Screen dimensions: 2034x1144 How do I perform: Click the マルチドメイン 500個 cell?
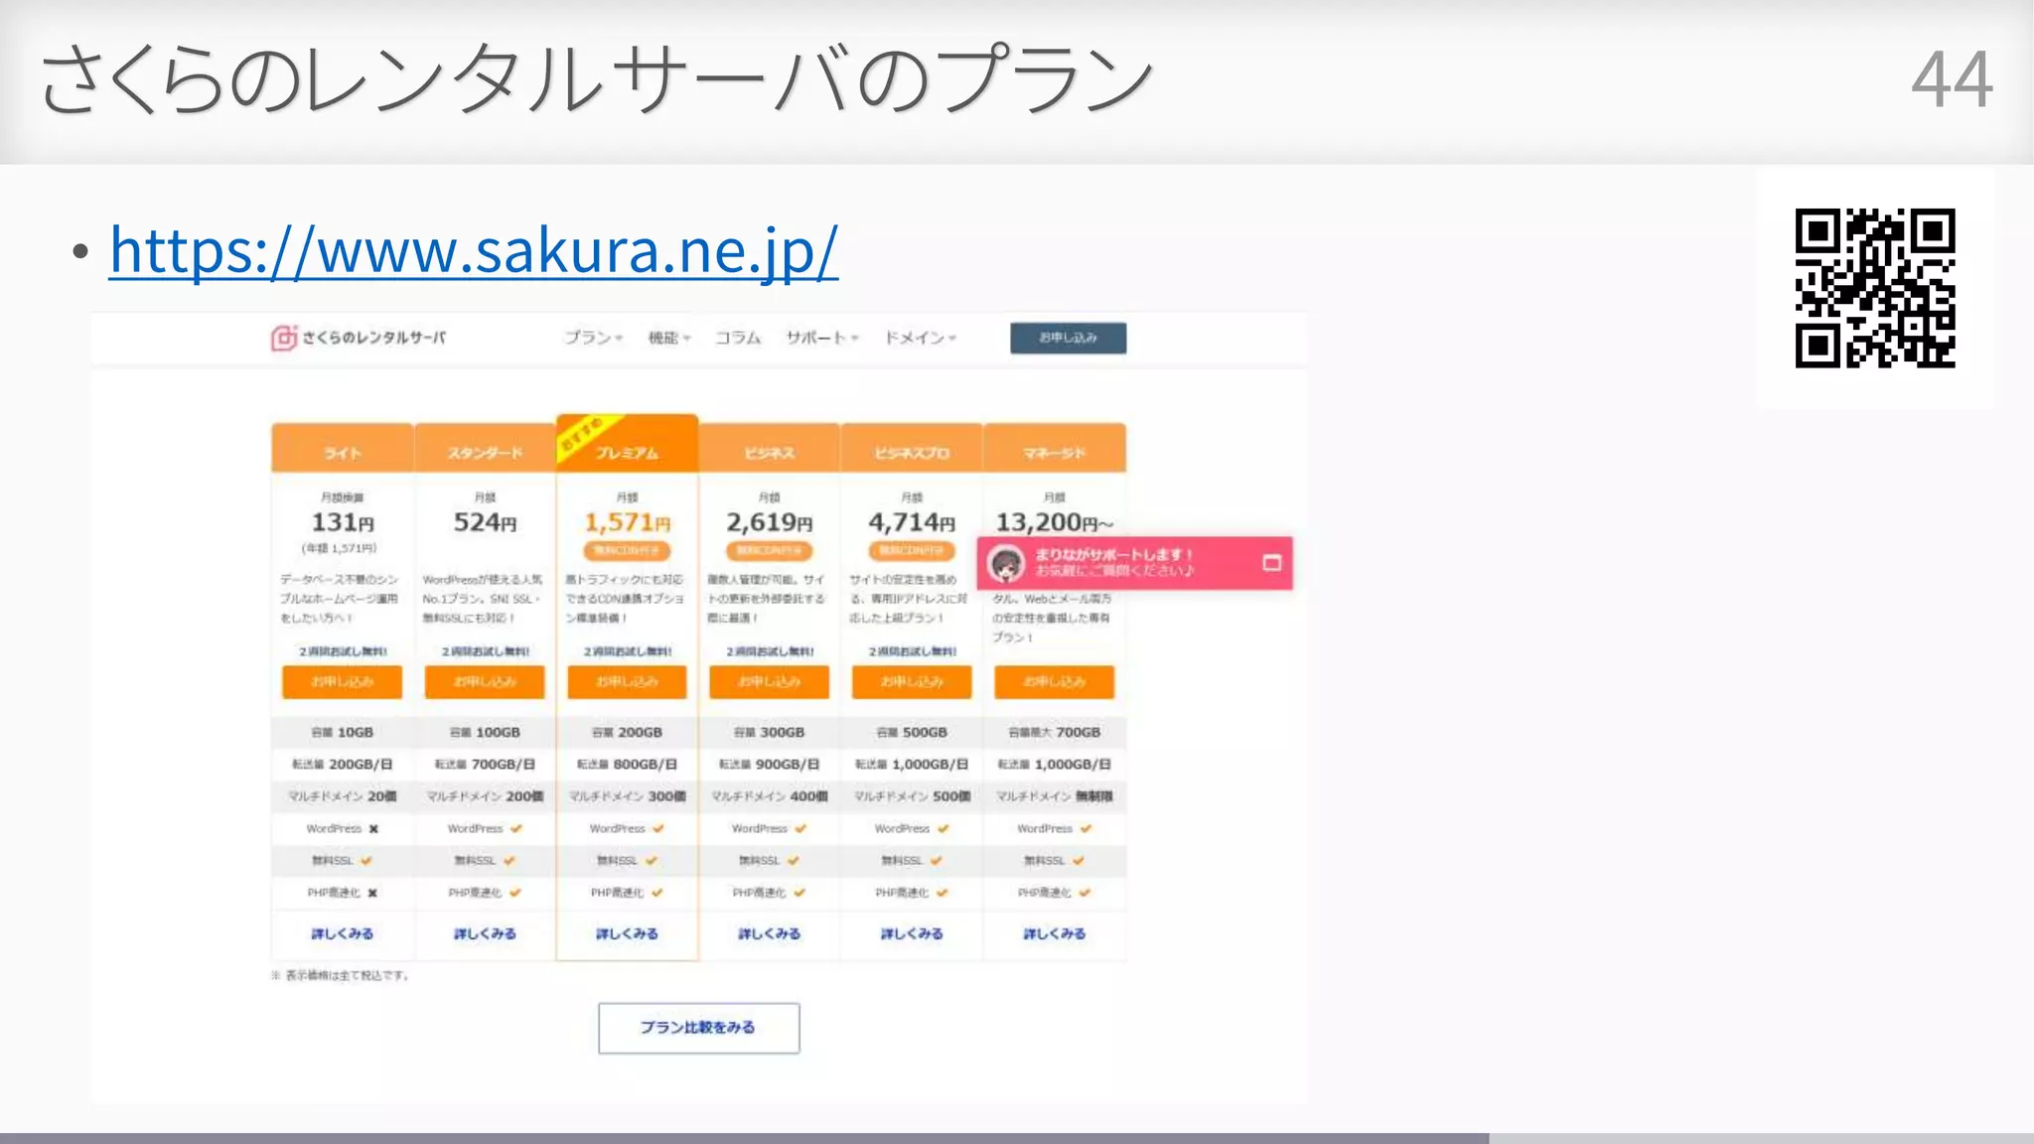[912, 796]
